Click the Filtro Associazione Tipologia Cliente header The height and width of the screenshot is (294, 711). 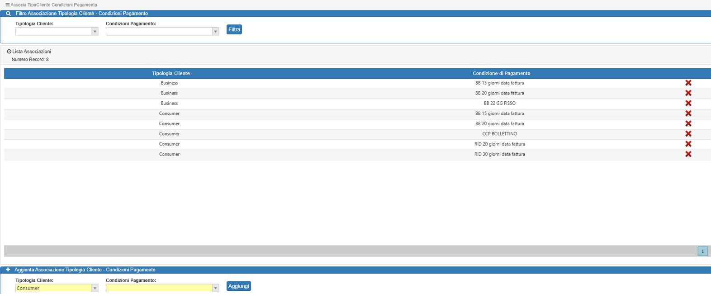click(82, 14)
